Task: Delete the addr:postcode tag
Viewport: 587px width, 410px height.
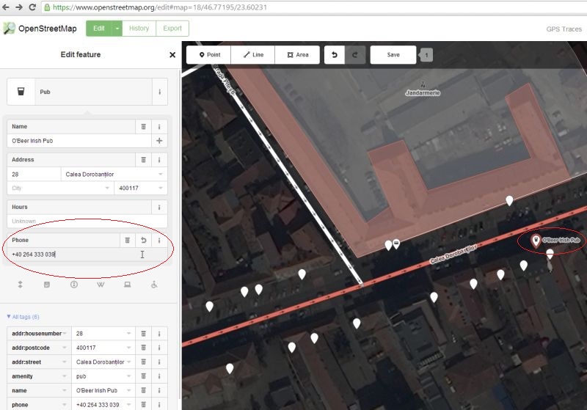Action: (x=143, y=348)
